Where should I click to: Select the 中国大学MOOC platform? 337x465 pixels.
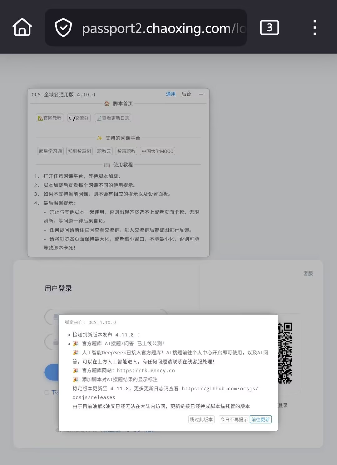point(157,151)
